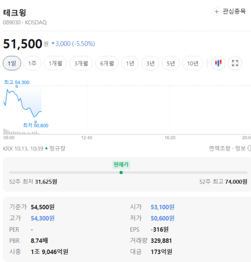Viewport: 251px width, 262px height.
Task: View the 1년 price chart
Action: click(130, 63)
